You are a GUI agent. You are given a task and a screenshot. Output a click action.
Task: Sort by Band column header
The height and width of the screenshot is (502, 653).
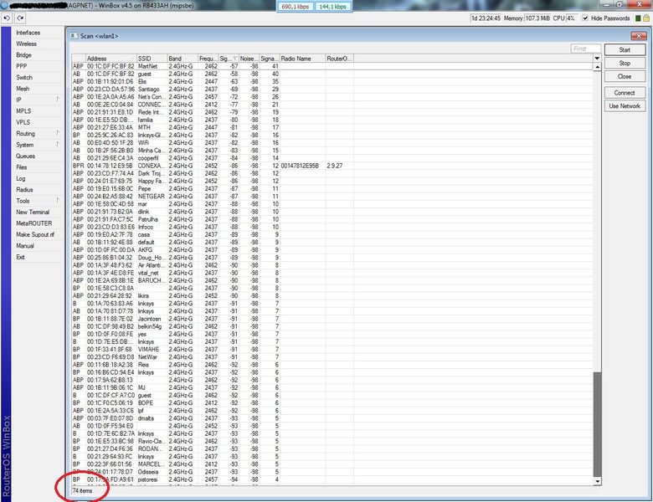[183, 59]
